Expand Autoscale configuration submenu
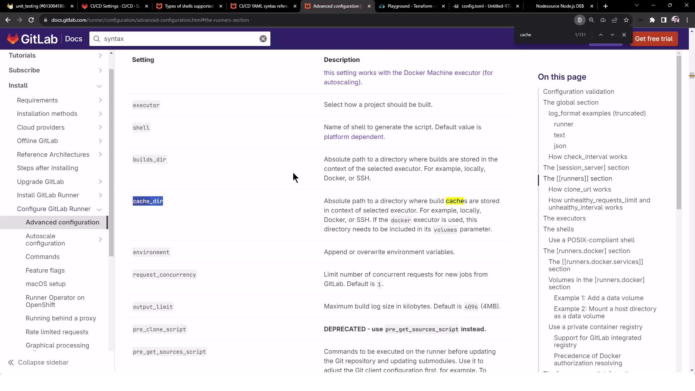This screenshot has height=391, width=695. tap(100, 240)
